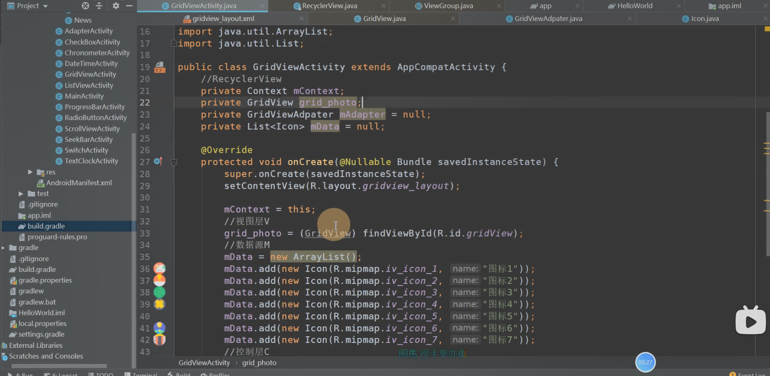Open the Project panel settings gear
The height and width of the screenshot is (376, 770).
click(116, 6)
